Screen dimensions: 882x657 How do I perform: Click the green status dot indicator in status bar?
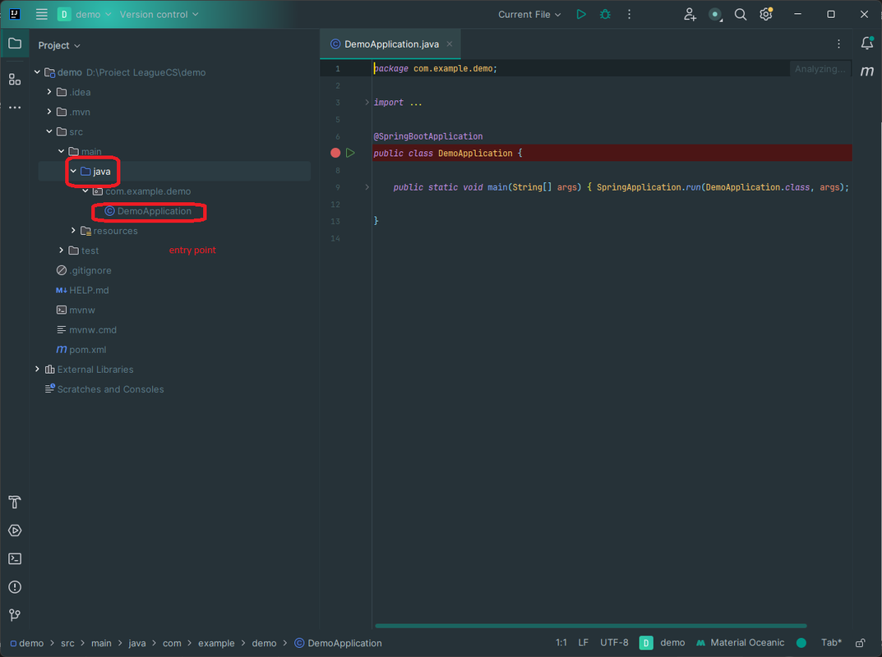pos(801,642)
